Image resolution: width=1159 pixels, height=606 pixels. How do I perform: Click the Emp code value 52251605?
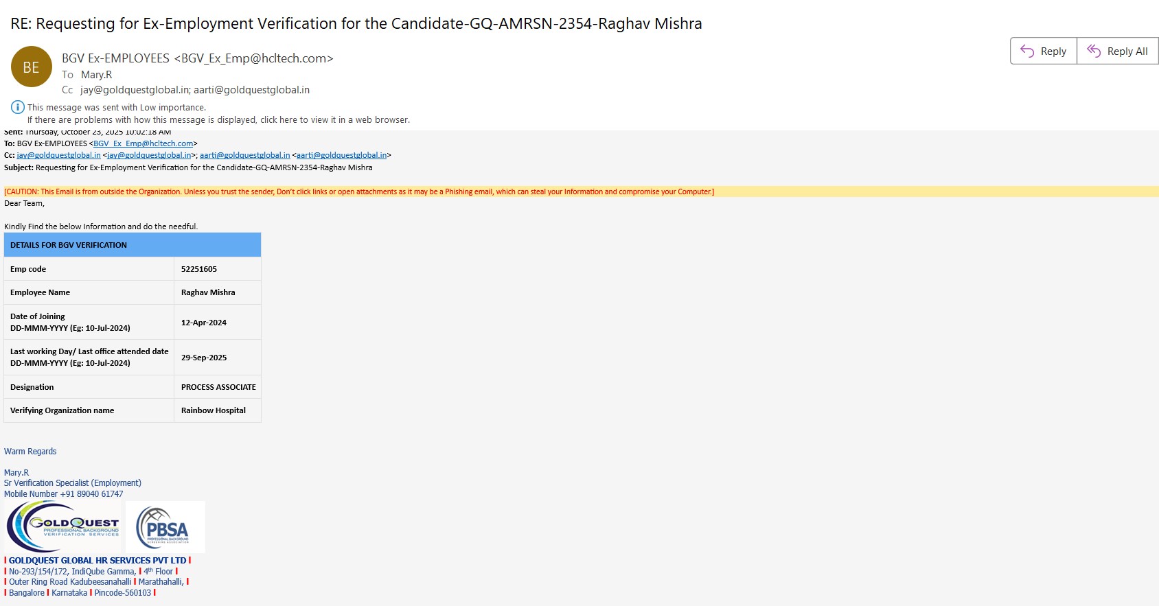(x=199, y=269)
